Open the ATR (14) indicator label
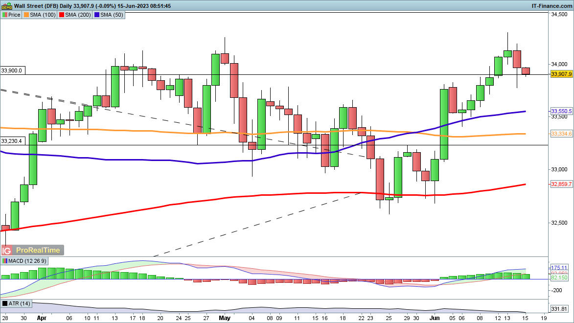The image size is (574, 323). tap(20, 303)
